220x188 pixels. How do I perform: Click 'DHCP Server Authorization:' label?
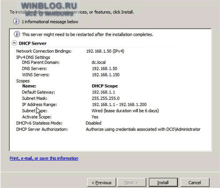42,129
